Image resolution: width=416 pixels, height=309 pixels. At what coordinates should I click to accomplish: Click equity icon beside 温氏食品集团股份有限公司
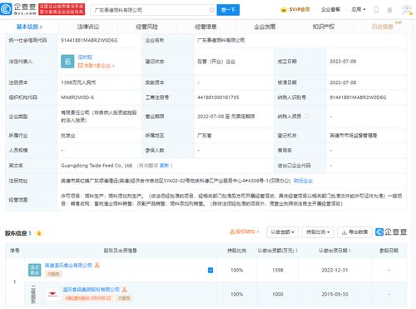coord(124,290)
